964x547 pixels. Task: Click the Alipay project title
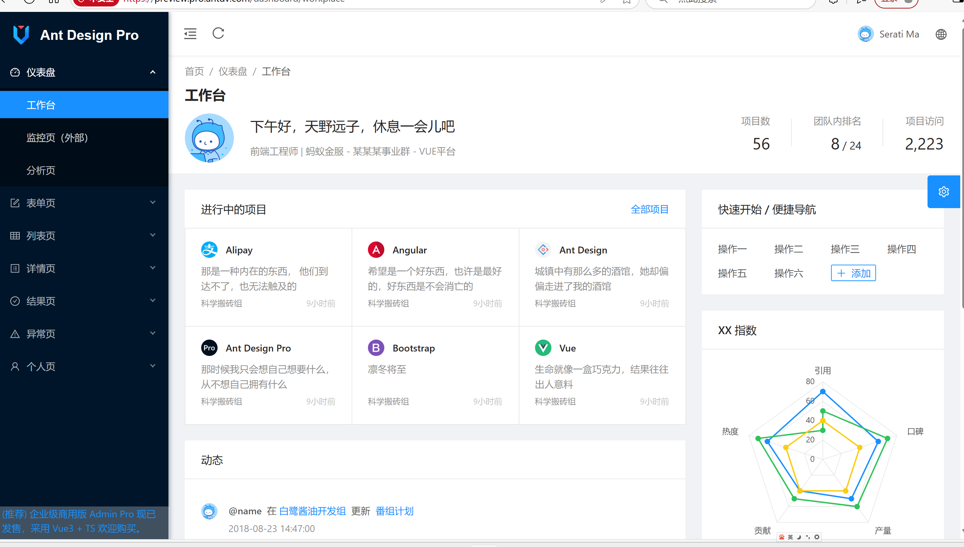(239, 250)
